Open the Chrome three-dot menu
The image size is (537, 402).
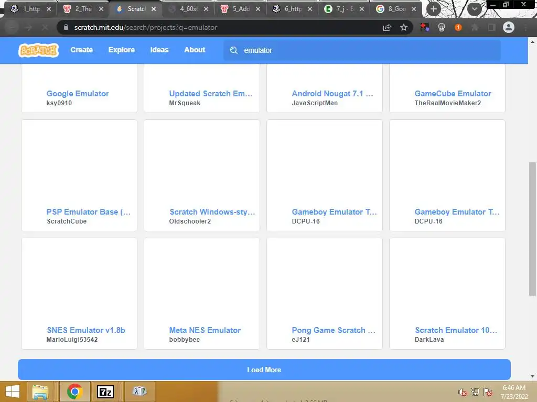coord(525,27)
